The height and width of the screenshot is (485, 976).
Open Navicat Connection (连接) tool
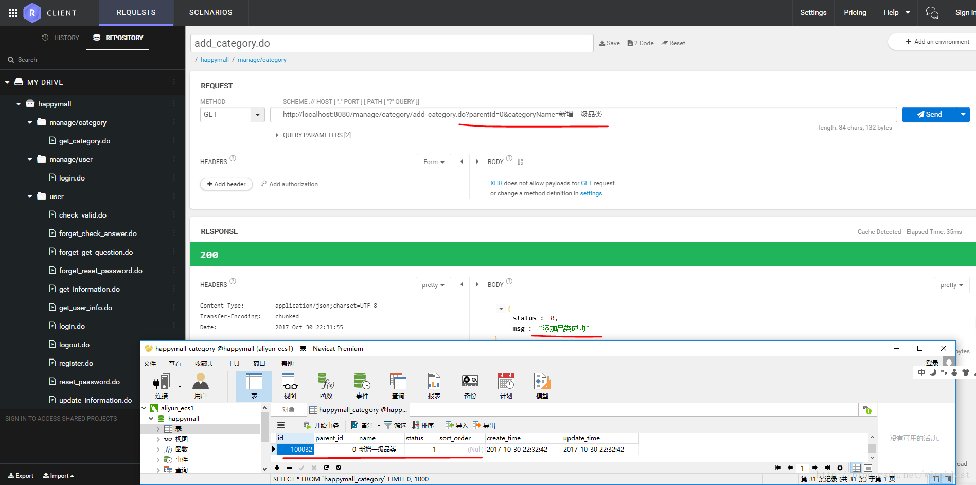click(162, 386)
